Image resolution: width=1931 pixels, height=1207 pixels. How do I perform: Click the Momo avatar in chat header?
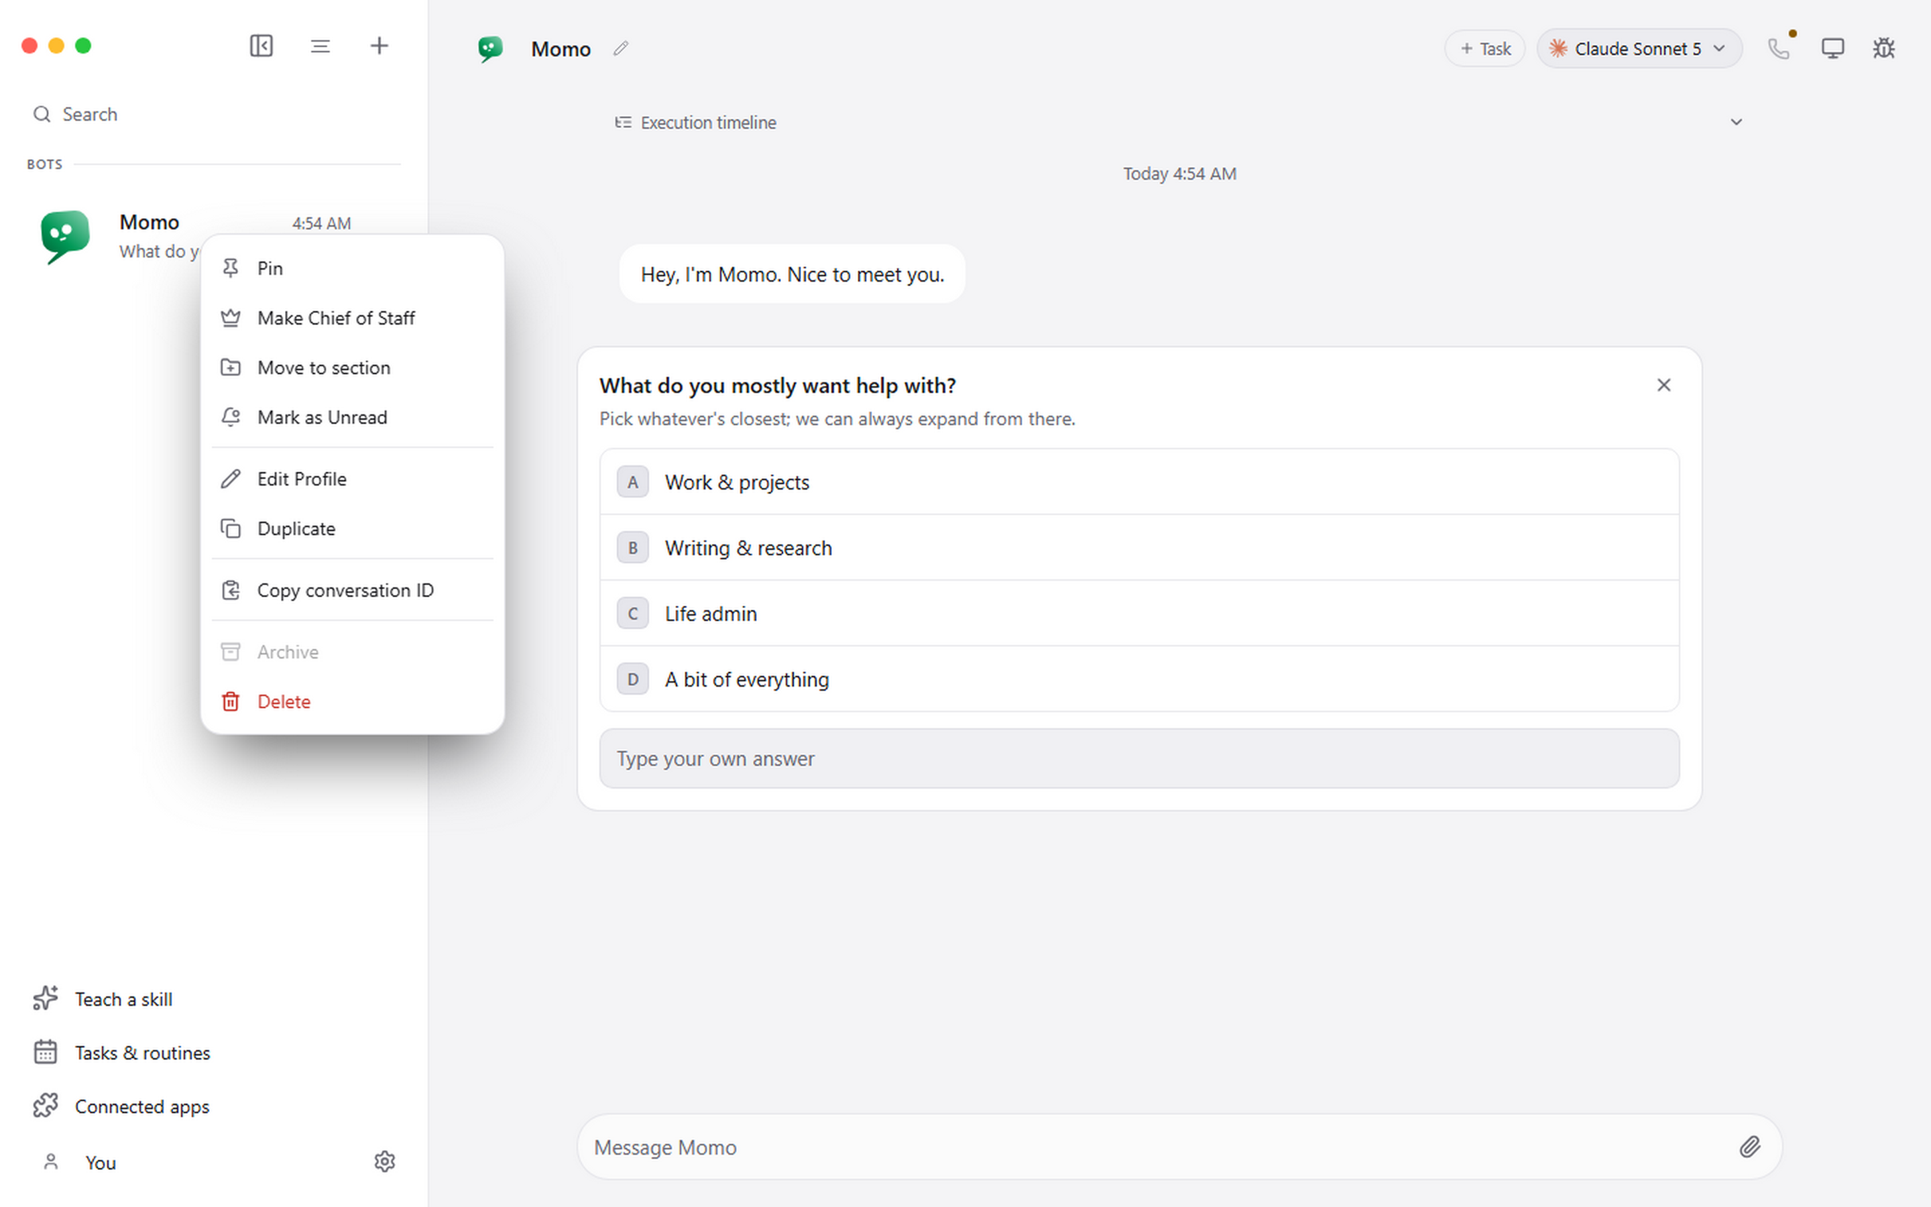pyautogui.click(x=490, y=49)
